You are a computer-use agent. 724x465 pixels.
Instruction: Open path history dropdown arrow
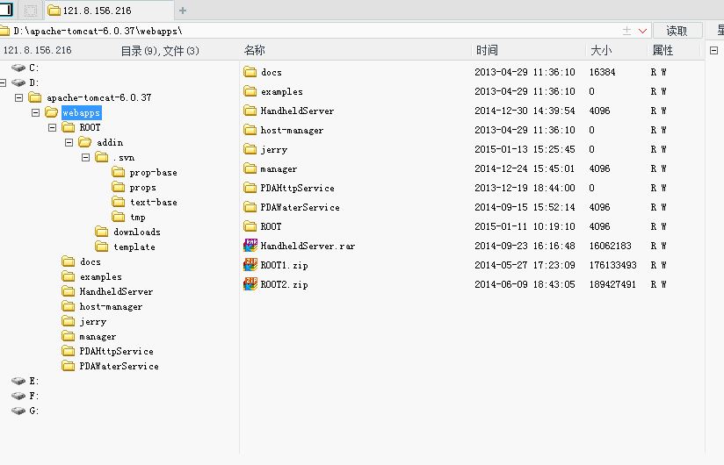[642, 31]
